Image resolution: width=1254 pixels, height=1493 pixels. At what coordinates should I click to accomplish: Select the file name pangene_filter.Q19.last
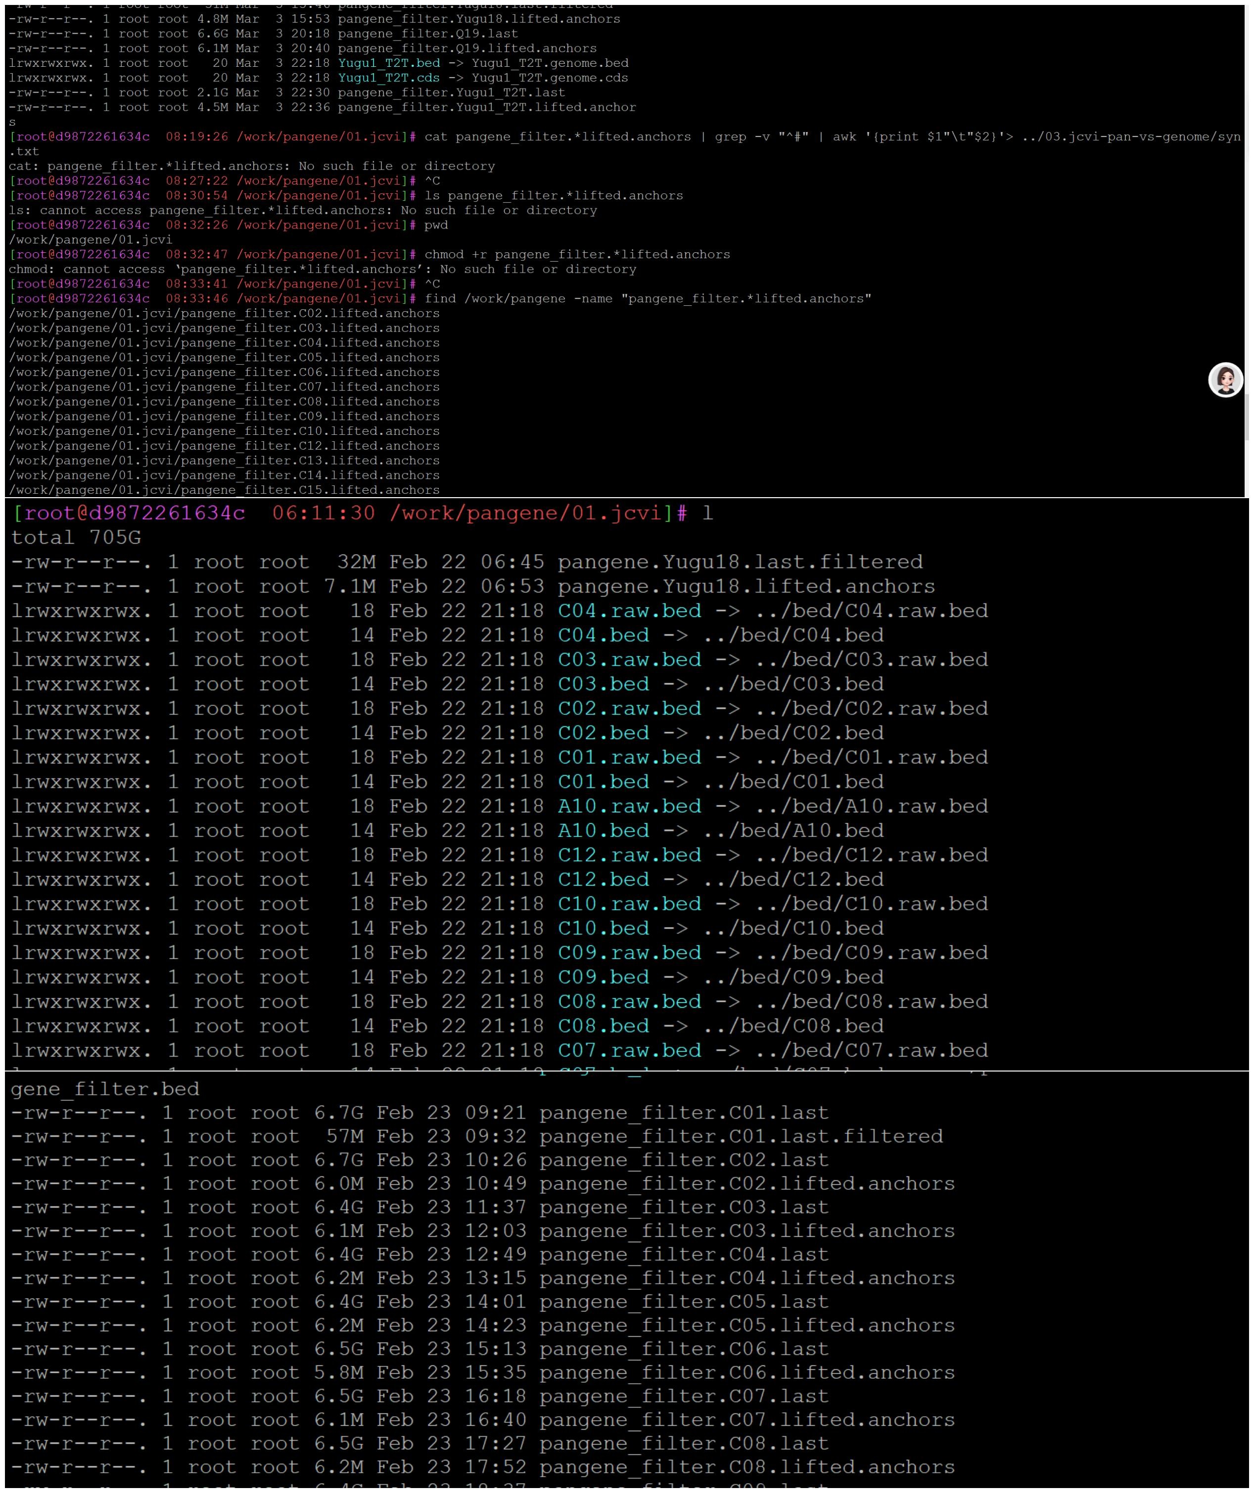pyautogui.click(x=427, y=34)
